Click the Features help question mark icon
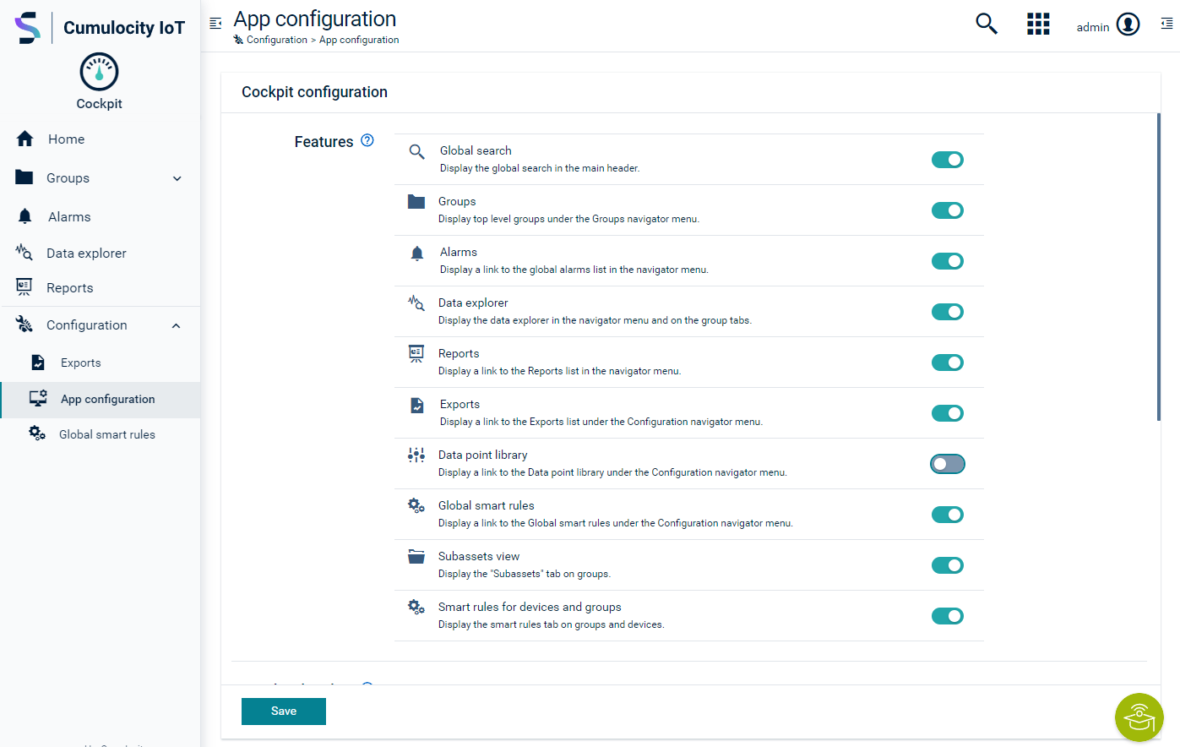Viewport: 1180px width, 747px height. [x=367, y=140]
